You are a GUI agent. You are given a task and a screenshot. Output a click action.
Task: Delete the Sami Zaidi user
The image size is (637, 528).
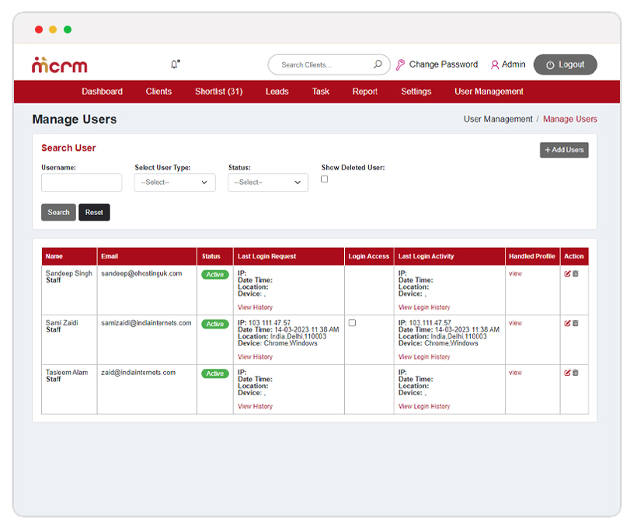(x=576, y=323)
